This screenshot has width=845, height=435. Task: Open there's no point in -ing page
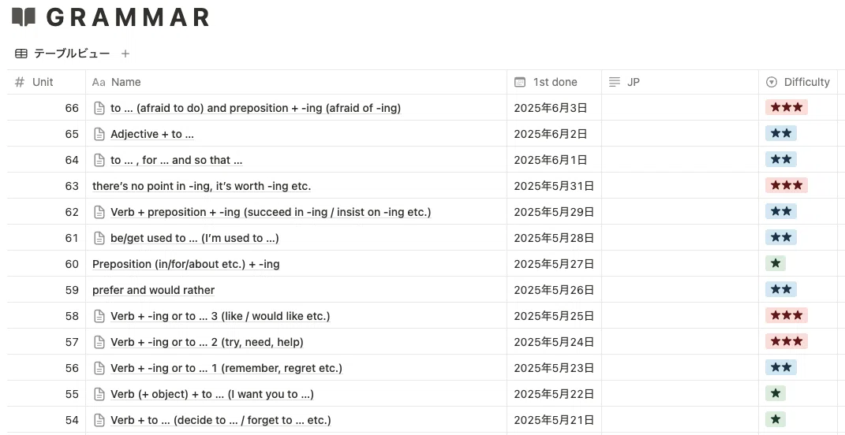[201, 186]
